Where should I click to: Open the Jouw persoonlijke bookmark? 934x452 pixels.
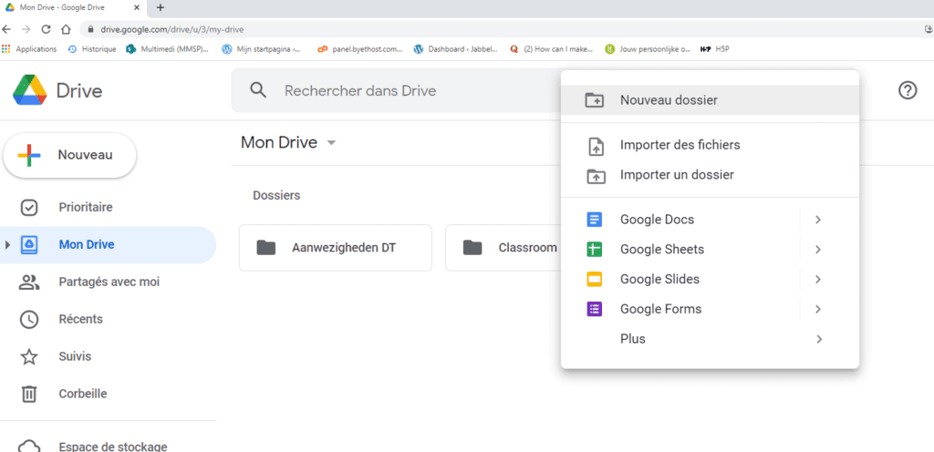[x=648, y=49]
